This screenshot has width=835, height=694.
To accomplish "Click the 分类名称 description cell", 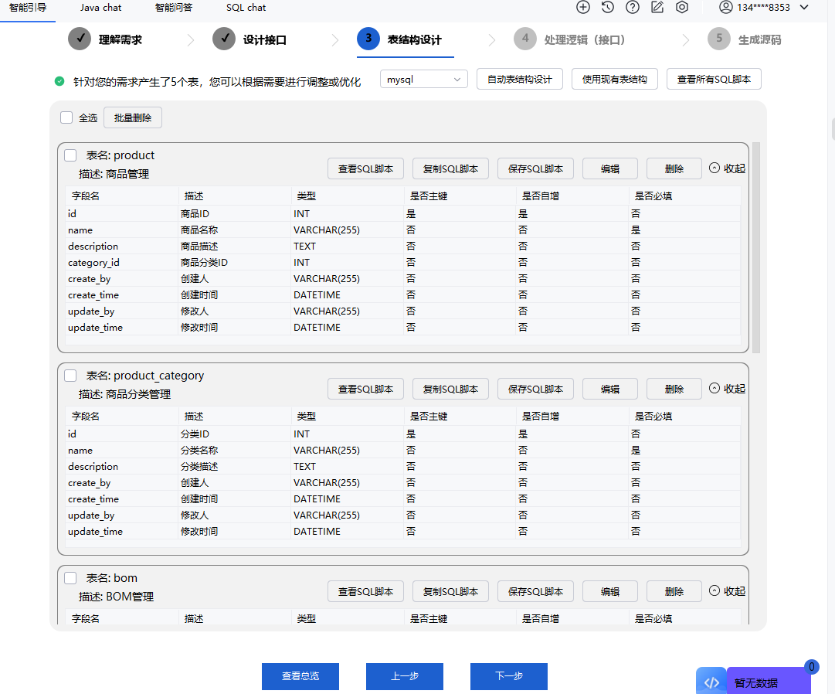I will [x=234, y=451].
